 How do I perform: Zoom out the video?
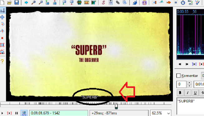click(x=41, y=3)
